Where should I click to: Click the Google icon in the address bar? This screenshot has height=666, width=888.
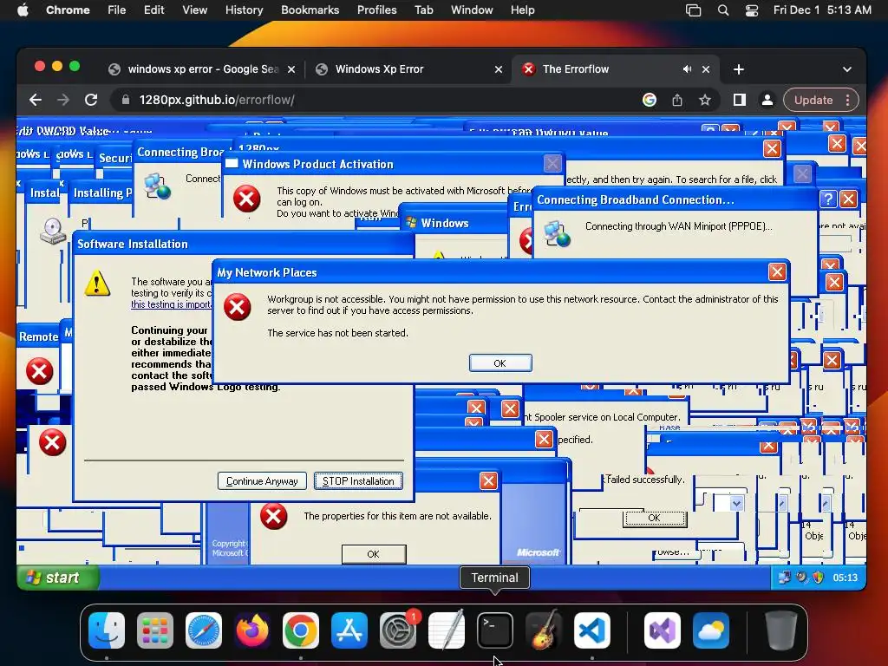pyautogui.click(x=650, y=101)
